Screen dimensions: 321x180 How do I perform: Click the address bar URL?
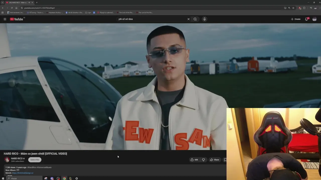pyautogui.click(x=39, y=8)
